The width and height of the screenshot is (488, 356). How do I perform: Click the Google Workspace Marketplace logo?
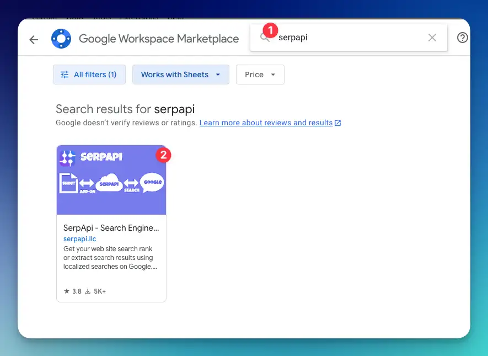pos(61,39)
